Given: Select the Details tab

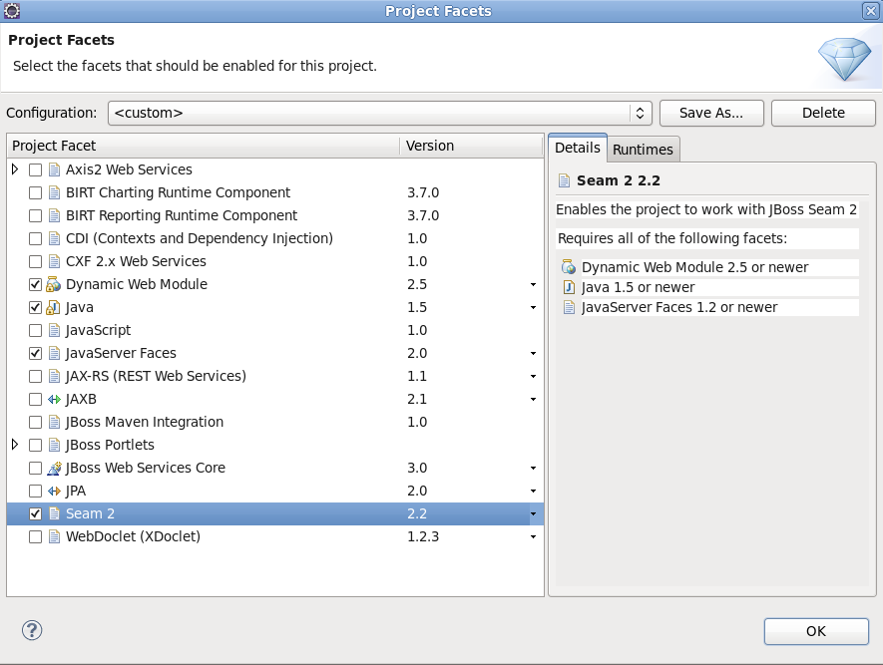Looking at the screenshot, I should point(577,148).
